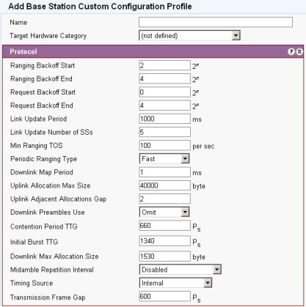Expand the Periodic Ranging Type dropdown
The height and width of the screenshot is (307, 306).
[164, 159]
